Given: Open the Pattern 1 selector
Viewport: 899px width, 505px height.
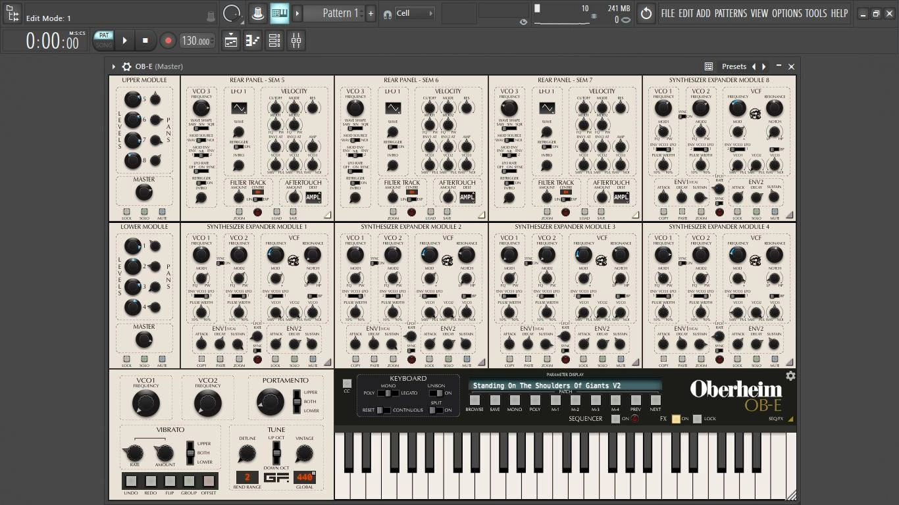Looking at the screenshot, I should (x=336, y=13).
